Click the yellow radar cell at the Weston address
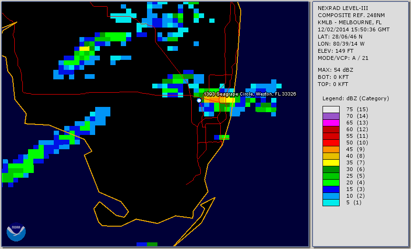 point(230,100)
